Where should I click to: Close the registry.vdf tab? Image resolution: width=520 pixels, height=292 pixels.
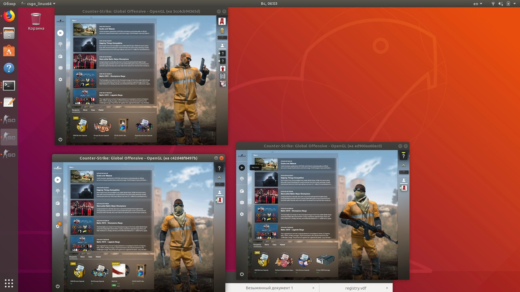click(x=387, y=288)
